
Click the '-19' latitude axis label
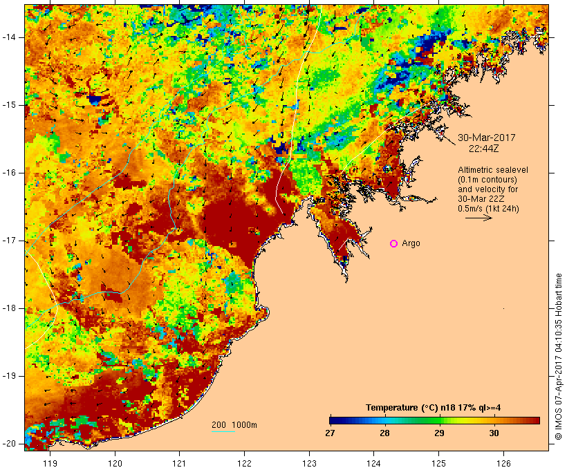pos(9,376)
